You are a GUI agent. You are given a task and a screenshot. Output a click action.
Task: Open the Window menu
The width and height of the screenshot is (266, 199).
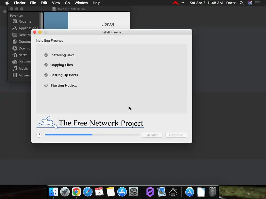[81, 3]
